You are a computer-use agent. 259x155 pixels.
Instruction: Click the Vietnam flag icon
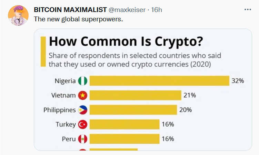[82, 96]
